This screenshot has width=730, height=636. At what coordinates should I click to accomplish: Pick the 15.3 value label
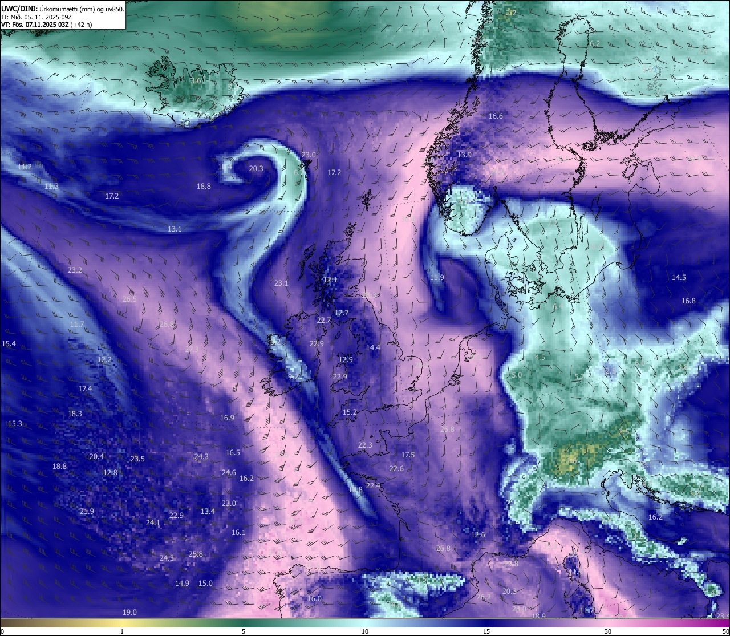pyautogui.click(x=15, y=424)
